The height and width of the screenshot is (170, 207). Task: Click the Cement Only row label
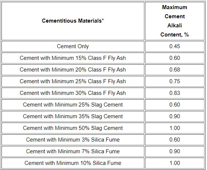click(73, 46)
